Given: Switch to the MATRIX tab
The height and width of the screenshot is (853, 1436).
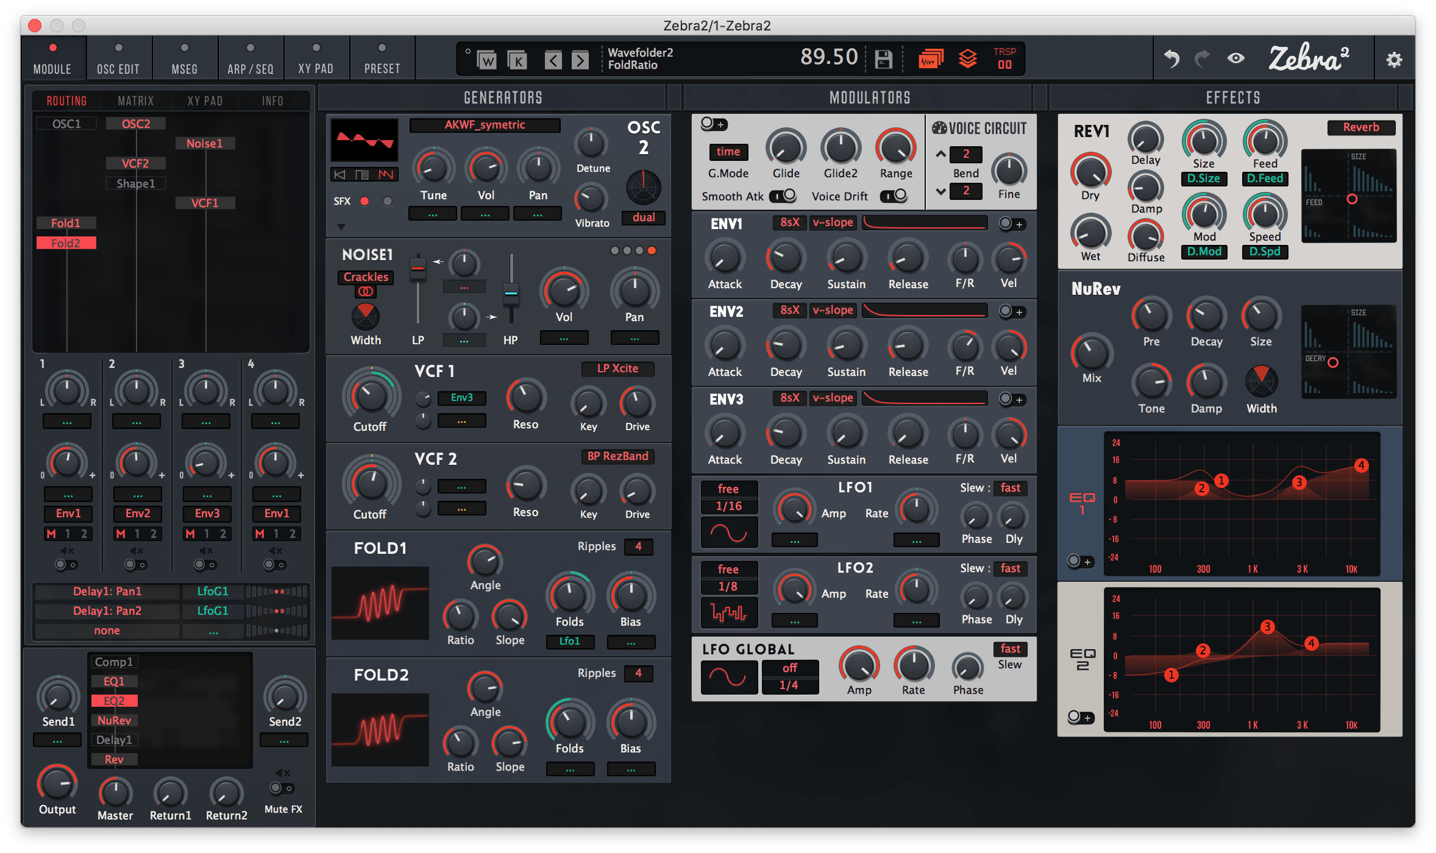Looking at the screenshot, I should coord(135,101).
